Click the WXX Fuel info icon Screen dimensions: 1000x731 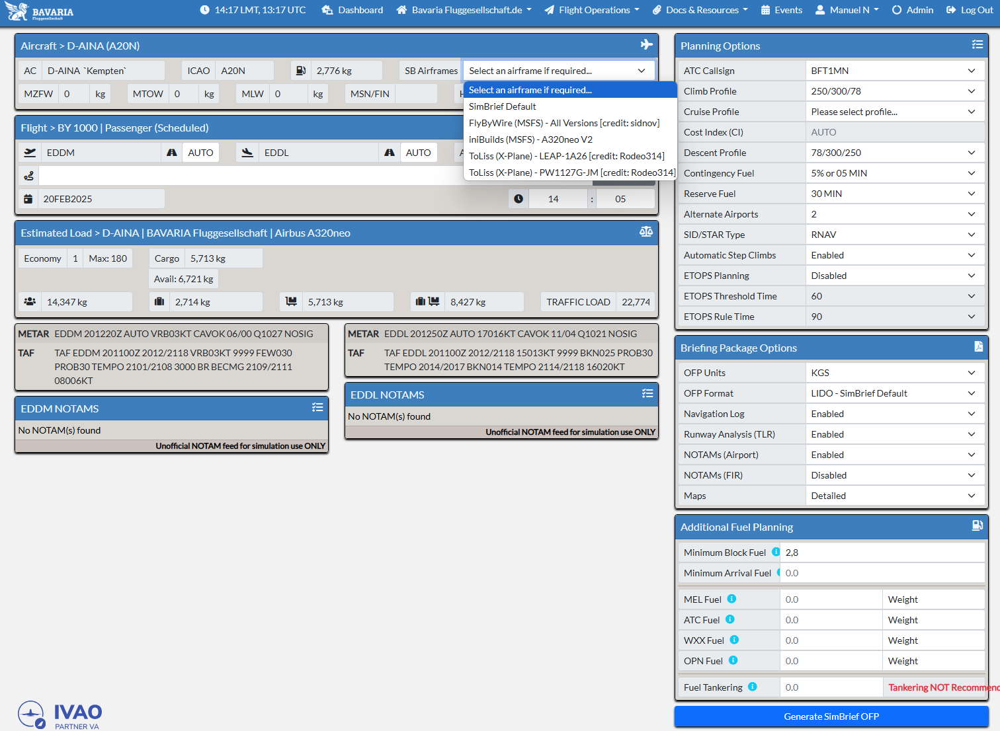click(x=734, y=640)
